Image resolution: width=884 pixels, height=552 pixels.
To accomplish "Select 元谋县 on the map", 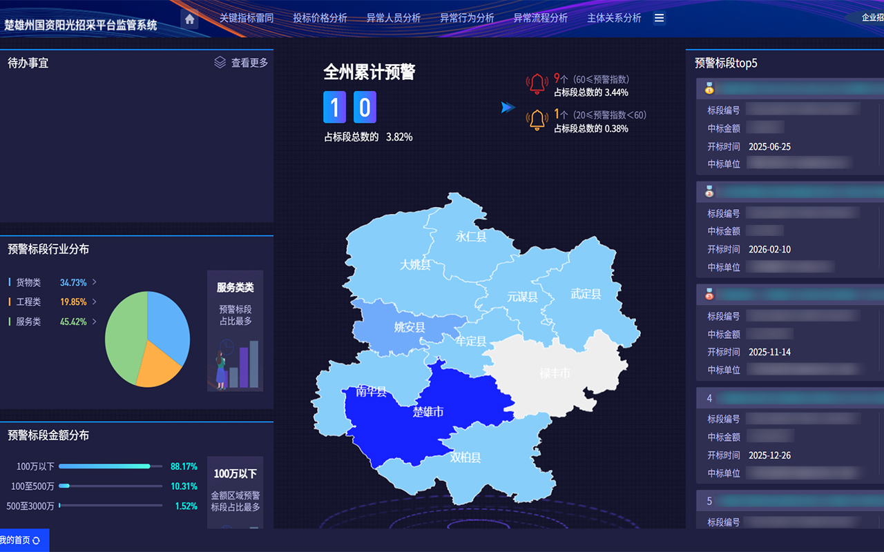I will (x=522, y=297).
